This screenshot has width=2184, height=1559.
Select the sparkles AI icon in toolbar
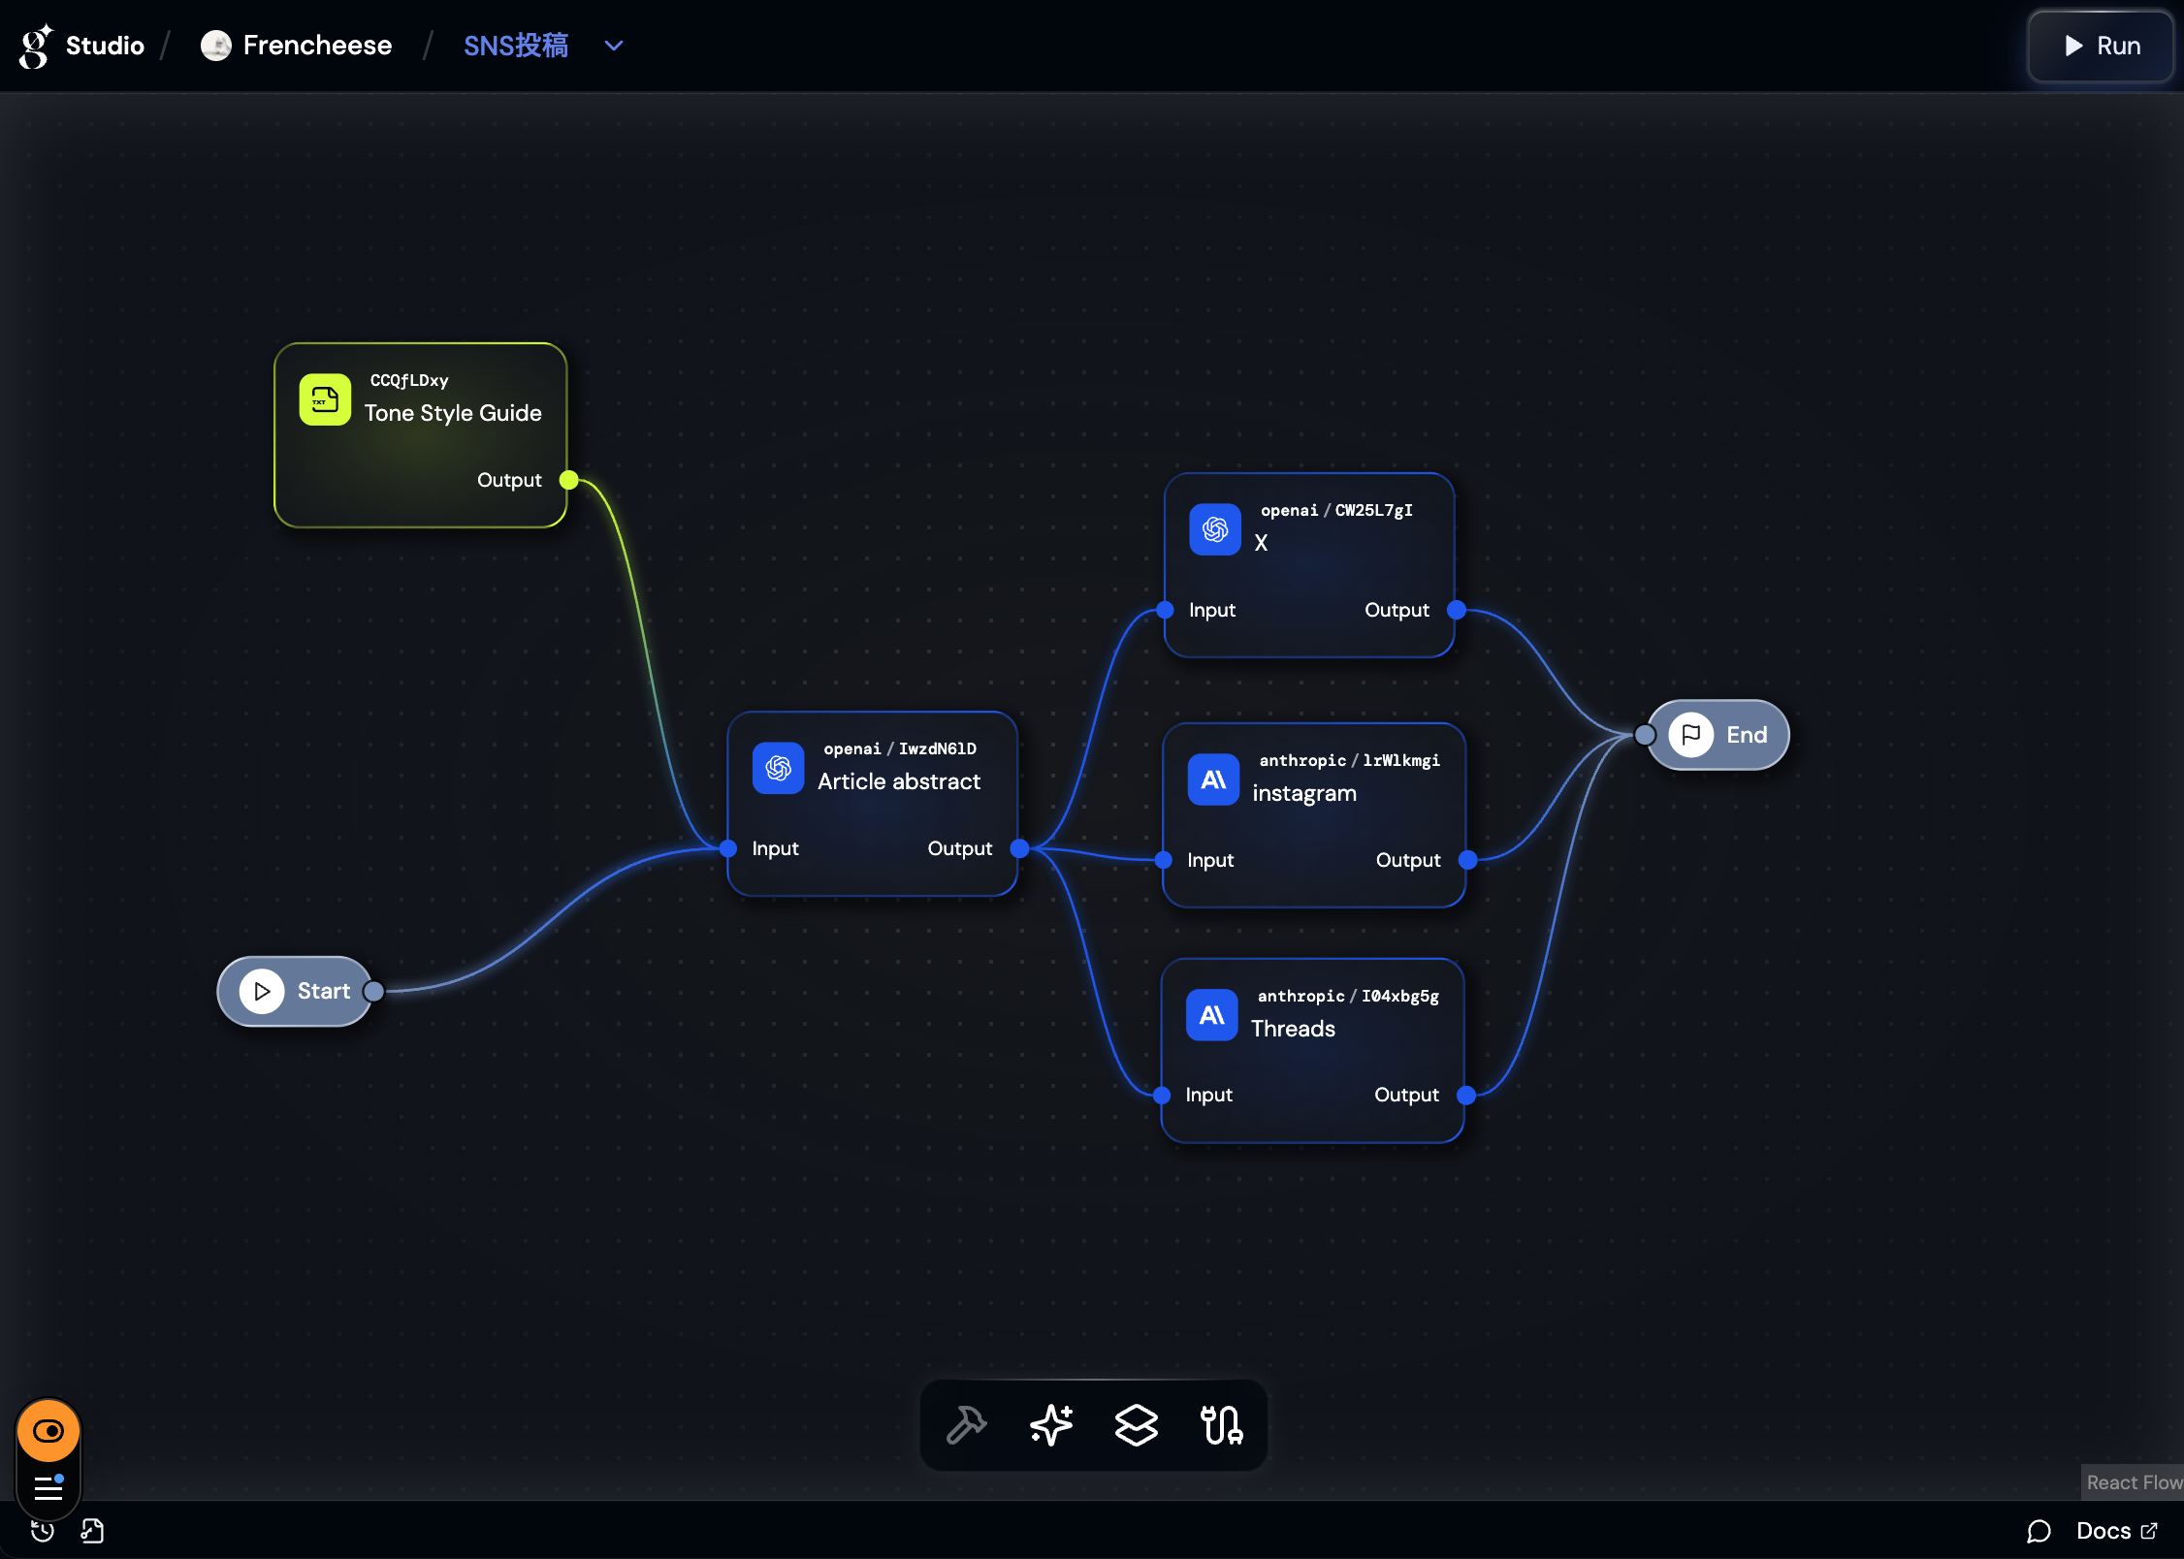pos(1051,1425)
